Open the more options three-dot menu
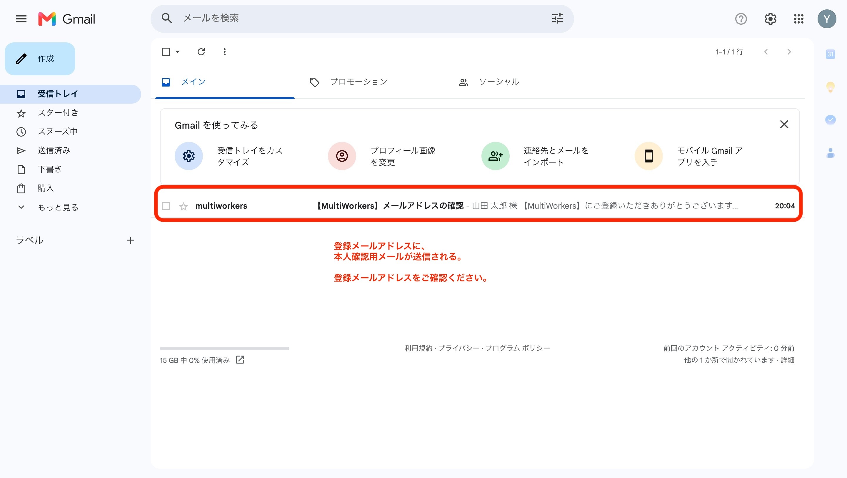 (225, 52)
